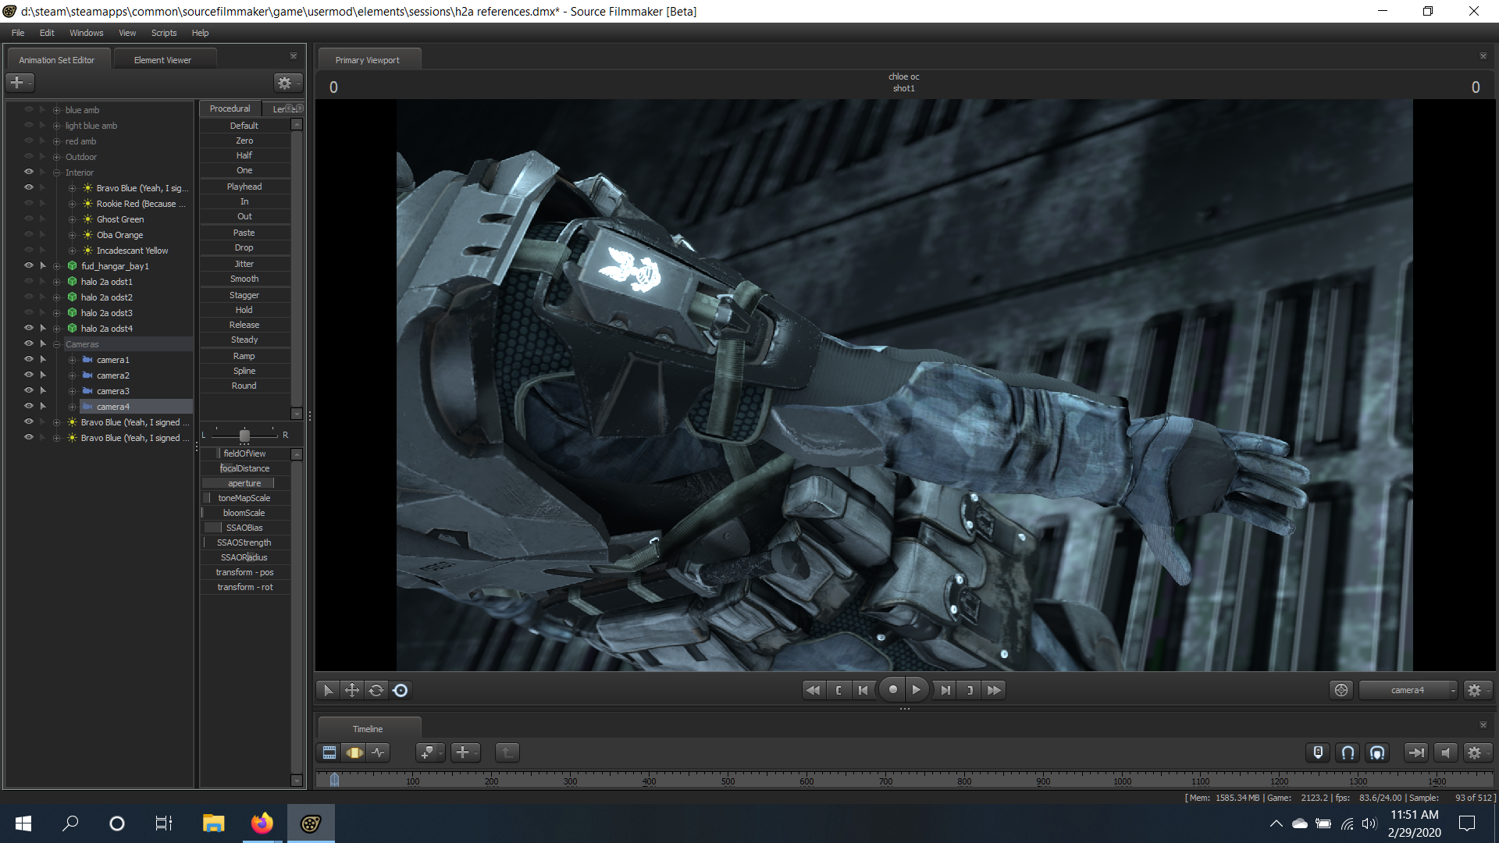Switch to the graph editor mode
This screenshot has width=1499, height=843.
[x=379, y=752]
